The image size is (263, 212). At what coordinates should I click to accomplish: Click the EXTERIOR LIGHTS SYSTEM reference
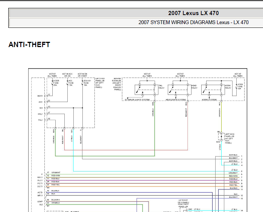[137, 100]
